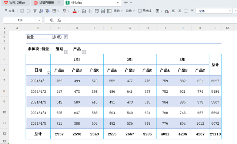Image resolution: width=237 pixels, height=144 pixels.
Task: Click the align left icon
Action: click(174, 11)
